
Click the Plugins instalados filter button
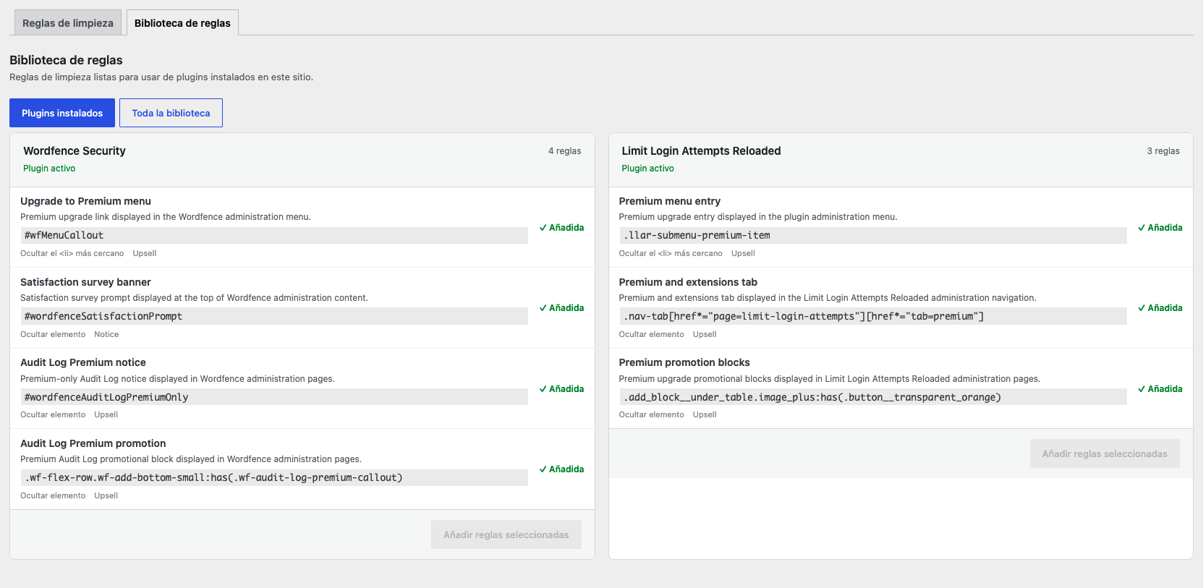point(62,113)
